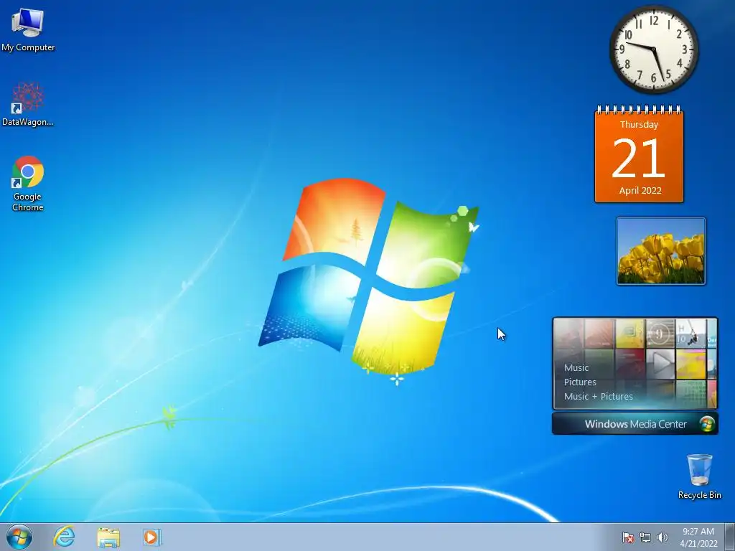Click the Windows logo orb in the Media Center bar

707,423
